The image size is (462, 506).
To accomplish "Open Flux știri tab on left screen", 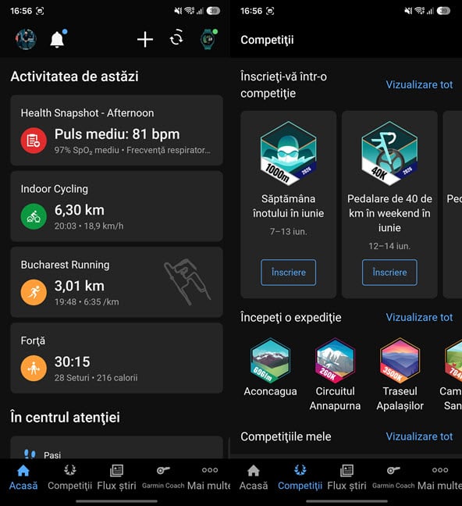I will (116, 478).
